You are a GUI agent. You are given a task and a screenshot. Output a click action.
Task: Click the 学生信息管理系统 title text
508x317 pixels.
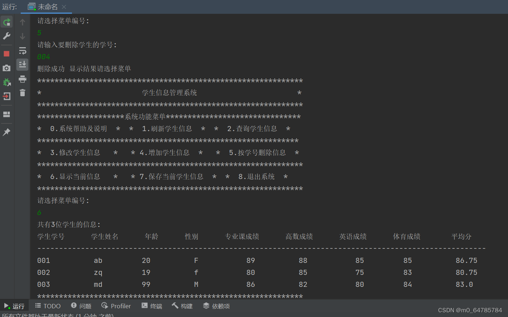[x=169, y=93]
